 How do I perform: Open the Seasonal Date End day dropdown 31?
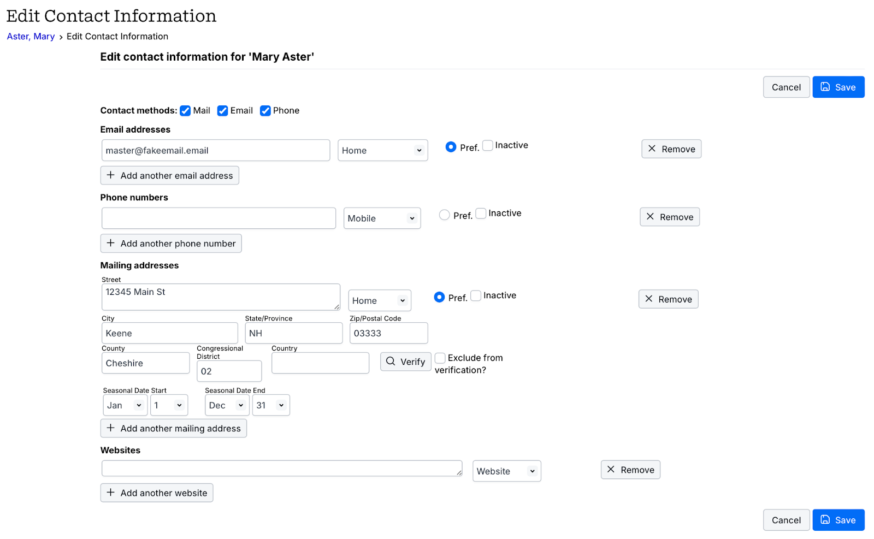[x=271, y=405]
